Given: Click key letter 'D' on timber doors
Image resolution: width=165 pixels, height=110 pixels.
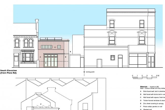Looking at the screenshot, I should pos(46,63).
